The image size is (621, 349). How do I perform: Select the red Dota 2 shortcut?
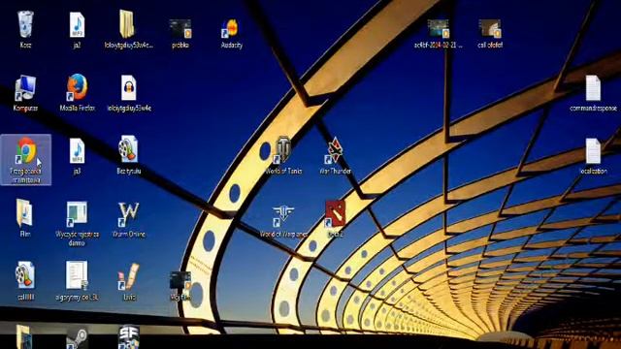335,213
